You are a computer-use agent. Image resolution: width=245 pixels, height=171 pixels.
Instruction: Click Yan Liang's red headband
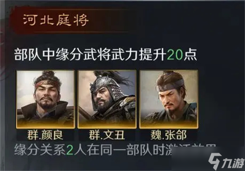pyautogui.click(x=47, y=84)
